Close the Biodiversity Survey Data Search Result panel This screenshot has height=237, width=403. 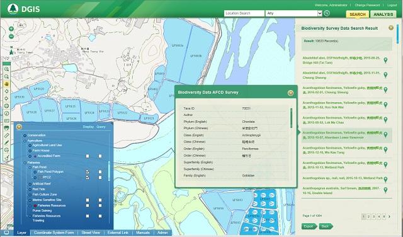pyautogui.click(x=391, y=28)
